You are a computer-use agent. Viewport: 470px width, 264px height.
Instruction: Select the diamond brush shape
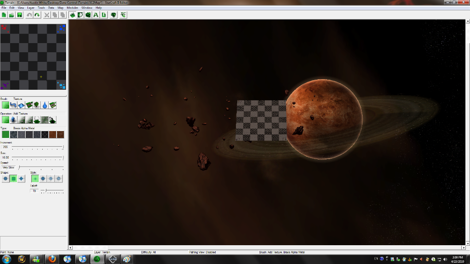21,179
